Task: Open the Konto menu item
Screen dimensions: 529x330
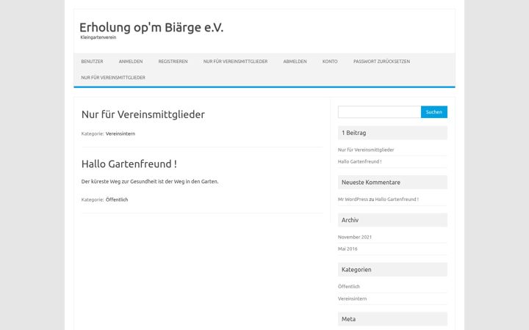Action: click(330, 62)
